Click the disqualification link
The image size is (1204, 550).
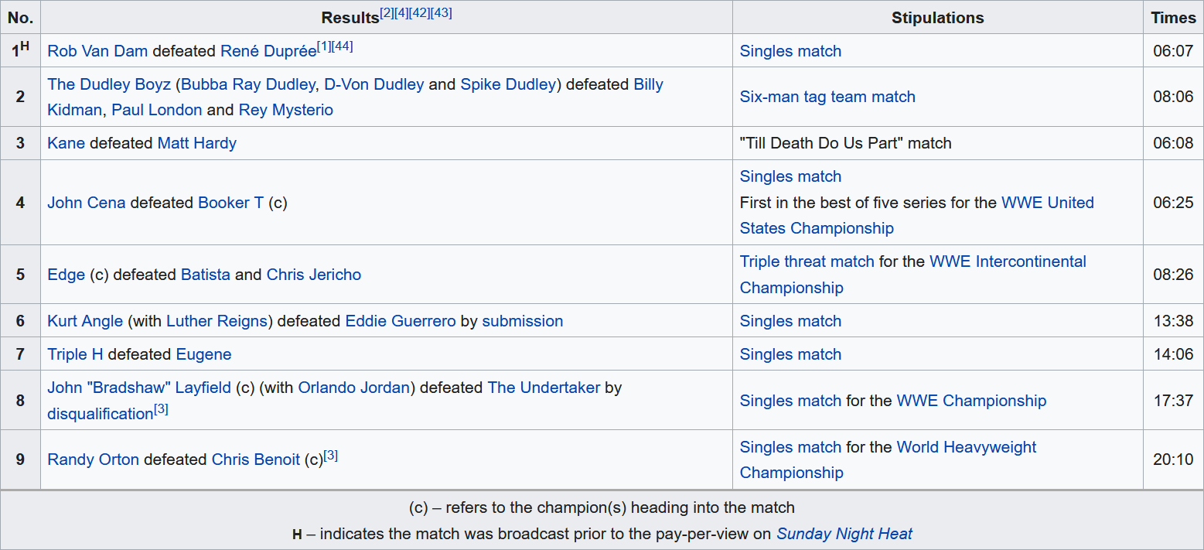100,414
